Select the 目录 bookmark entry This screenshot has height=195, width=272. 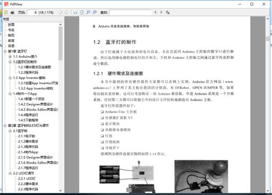(11, 46)
